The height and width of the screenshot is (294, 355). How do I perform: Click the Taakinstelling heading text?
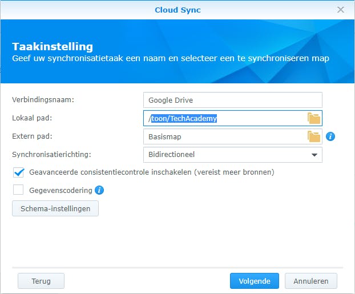pos(53,47)
